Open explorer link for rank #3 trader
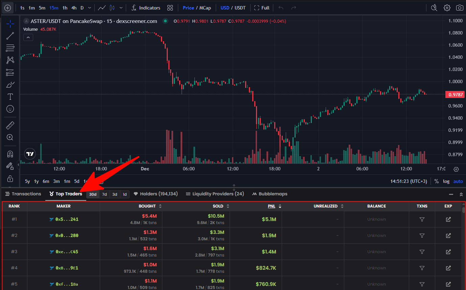Viewport: 466px width, 290px height. pyautogui.click(x=448, y=252)
